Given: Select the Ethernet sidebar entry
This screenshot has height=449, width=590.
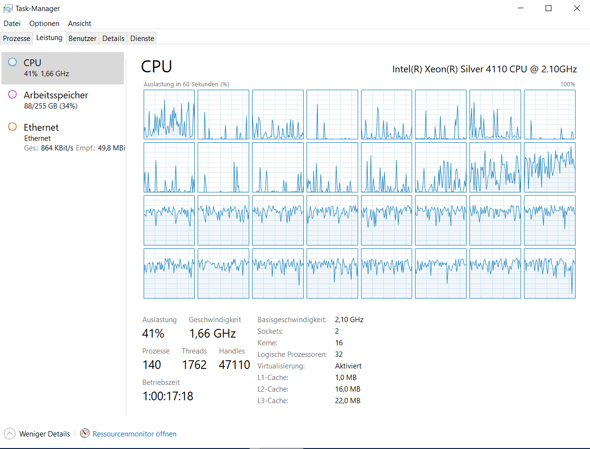Looking at the screenshot, I should (63, 137).
